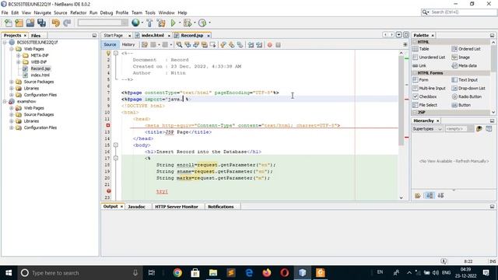Open the Javadoc tab
The width and height of the screenshot is (498, 280).
pyautogui.click(x=136, y=207)
